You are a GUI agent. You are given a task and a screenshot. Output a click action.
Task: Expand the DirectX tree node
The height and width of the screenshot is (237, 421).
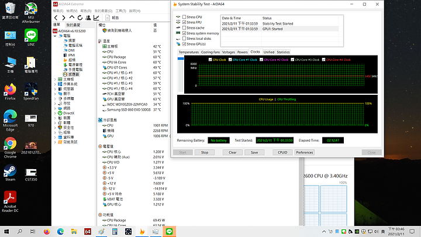[55, 113]
